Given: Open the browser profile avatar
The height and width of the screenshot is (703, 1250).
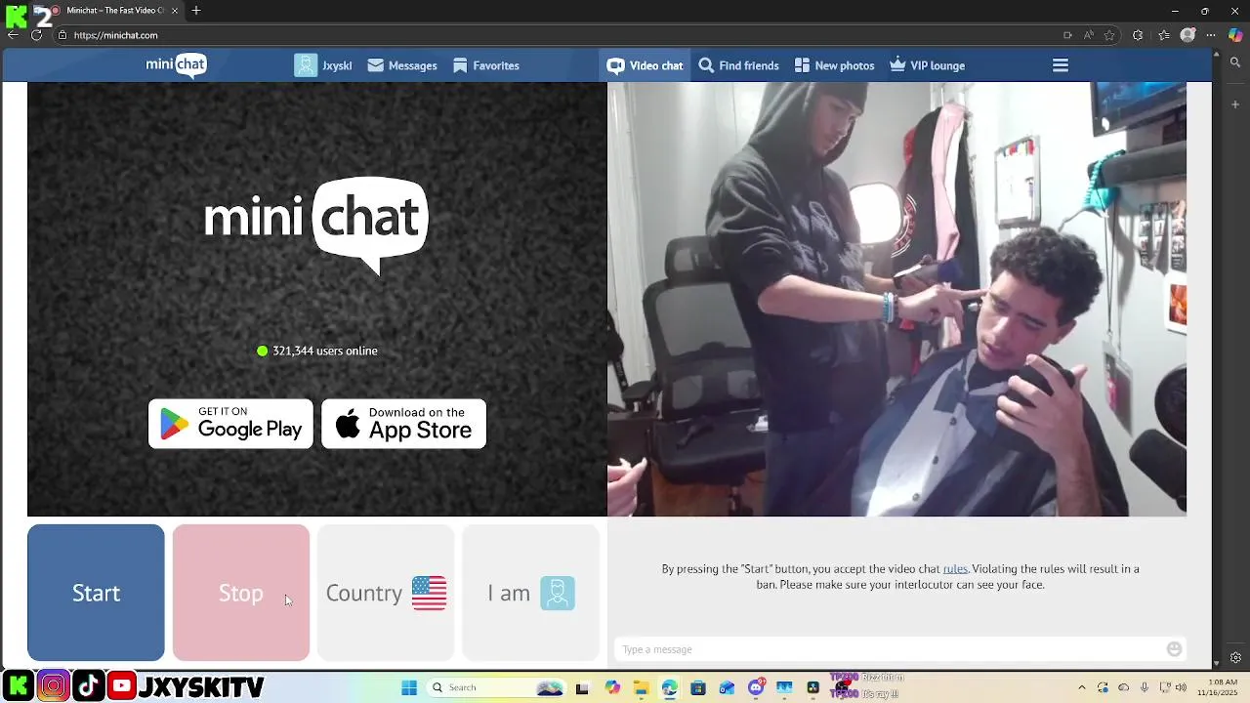Looking at the screenshot, I should pos(1187,35).
